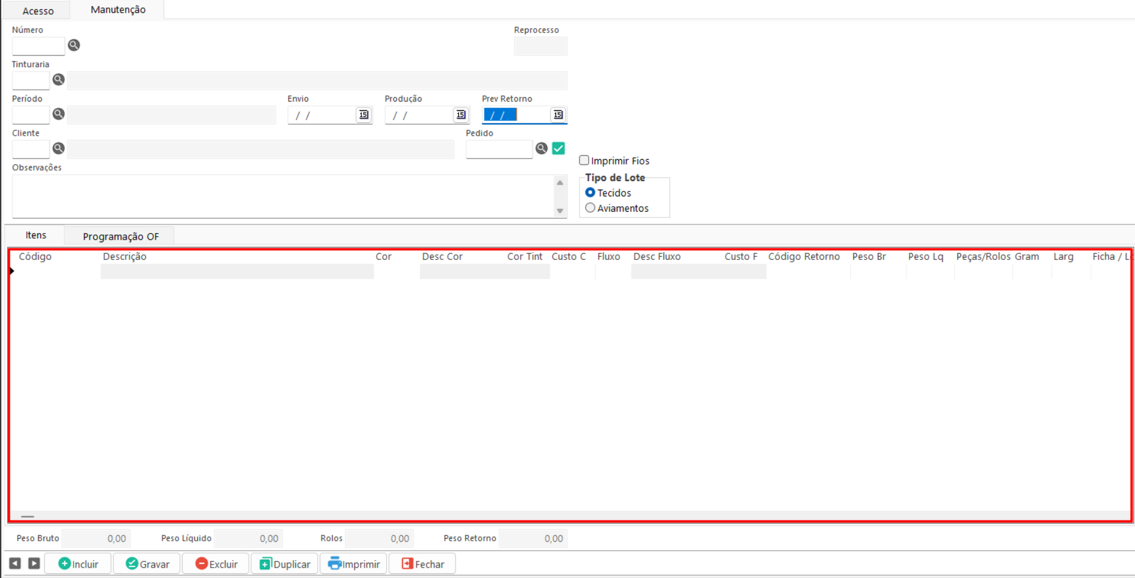Screen dimensions: 1135x578
Task: Click the green check icon beside Pedido
Action: pos(558,148)
